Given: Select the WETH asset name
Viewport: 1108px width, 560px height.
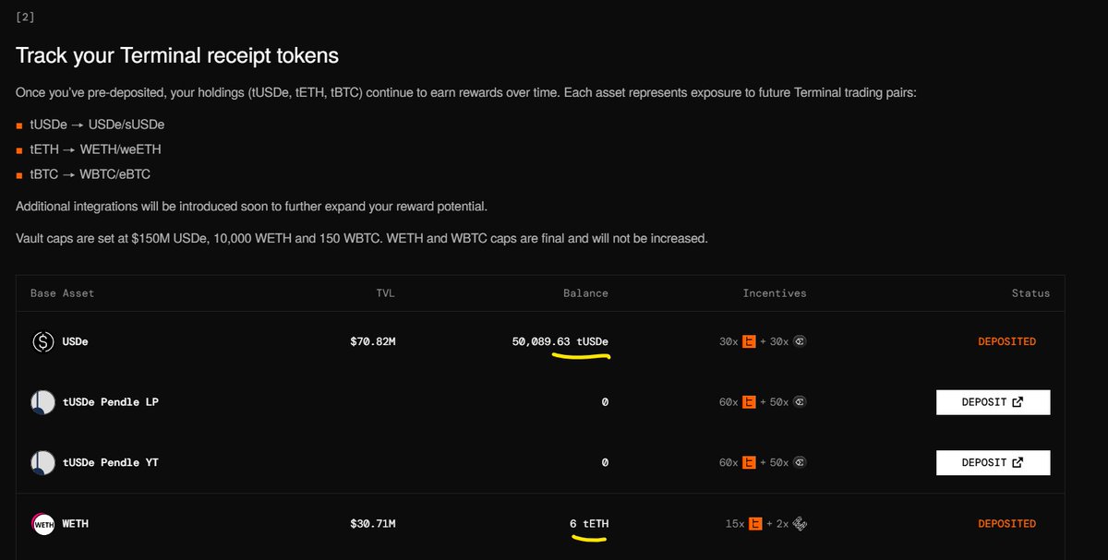Looking at the screenshot, I should [76, 524].
